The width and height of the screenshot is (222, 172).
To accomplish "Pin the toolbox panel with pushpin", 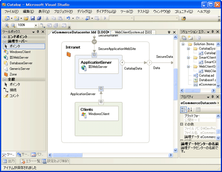I will [x=38, y=31].
